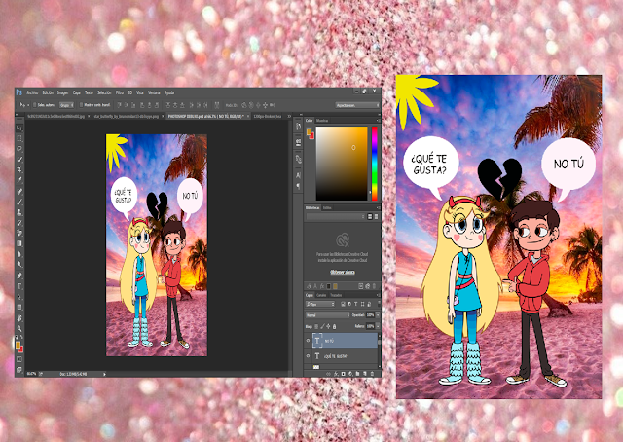Select the Crop tool
The width and height of the screenshot is (623, 442).
coord(19,169)
